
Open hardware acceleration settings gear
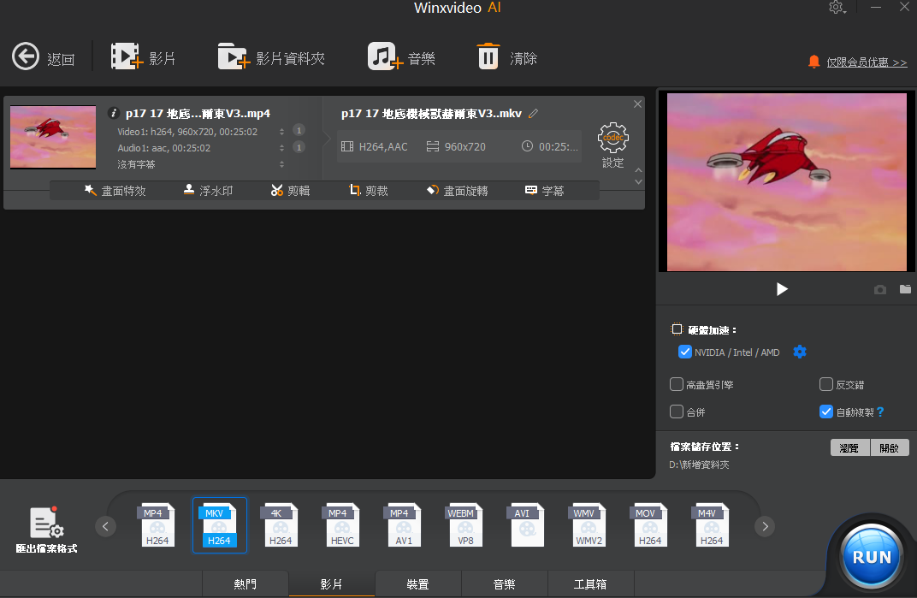(800, 352)
